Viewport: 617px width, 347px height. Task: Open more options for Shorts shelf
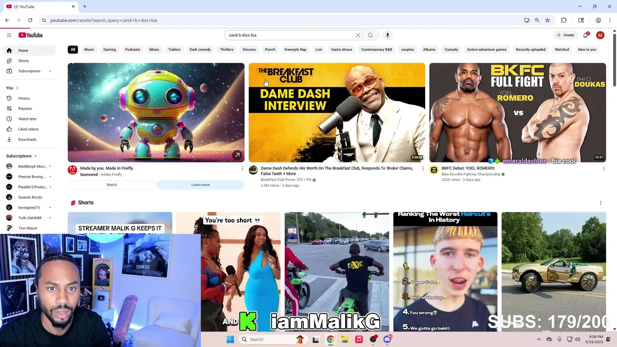tap(601, 203)
